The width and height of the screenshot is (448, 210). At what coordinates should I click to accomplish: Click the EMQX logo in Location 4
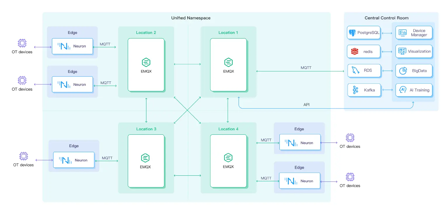click(x=228, y=158)
